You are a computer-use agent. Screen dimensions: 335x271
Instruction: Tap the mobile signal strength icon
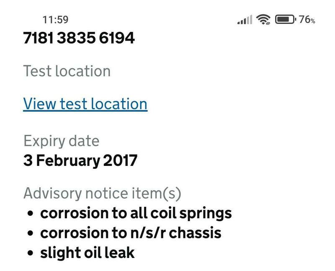[245, 19]
